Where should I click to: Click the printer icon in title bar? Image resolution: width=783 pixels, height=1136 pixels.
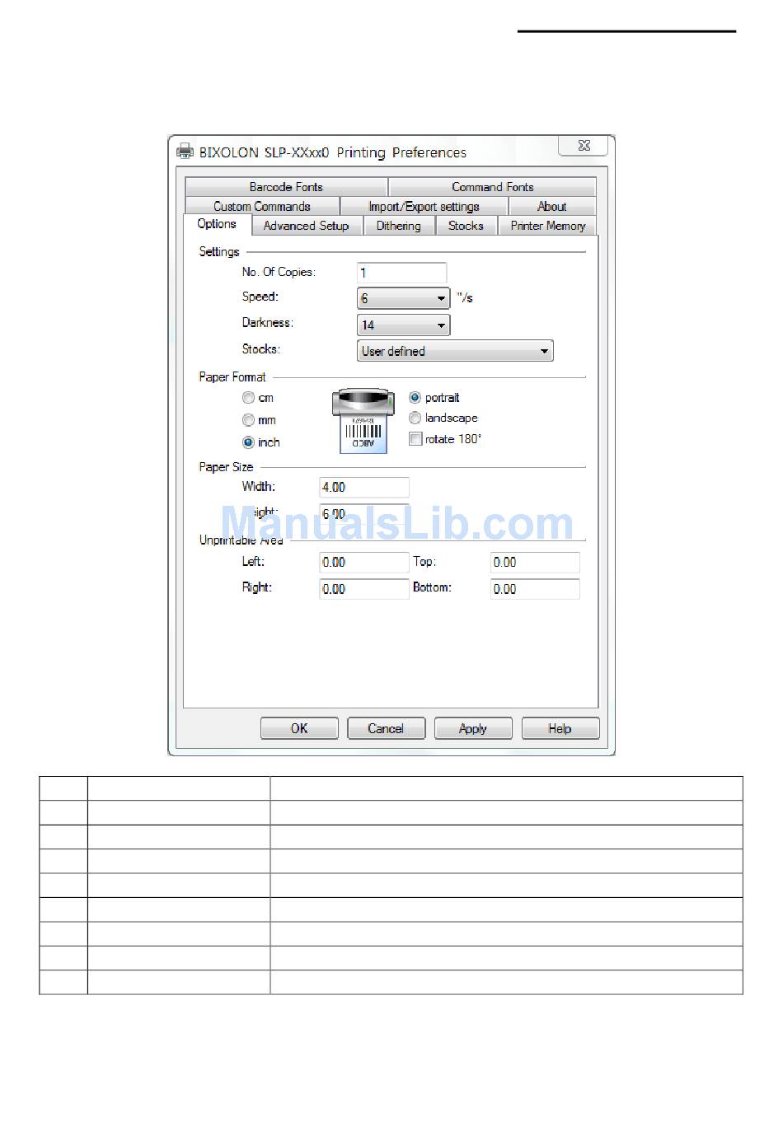click(x=185, y=152)
